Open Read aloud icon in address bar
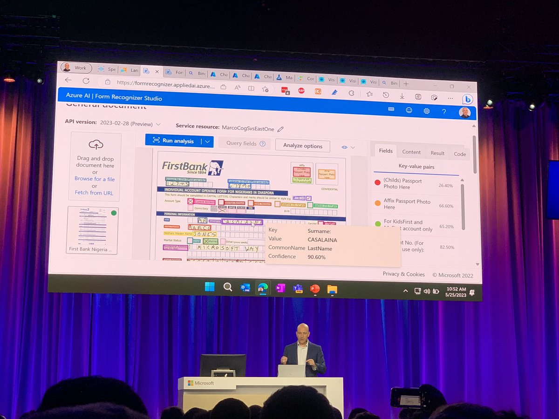This screenshot has width=559, height=419. [x=237, y=87]
